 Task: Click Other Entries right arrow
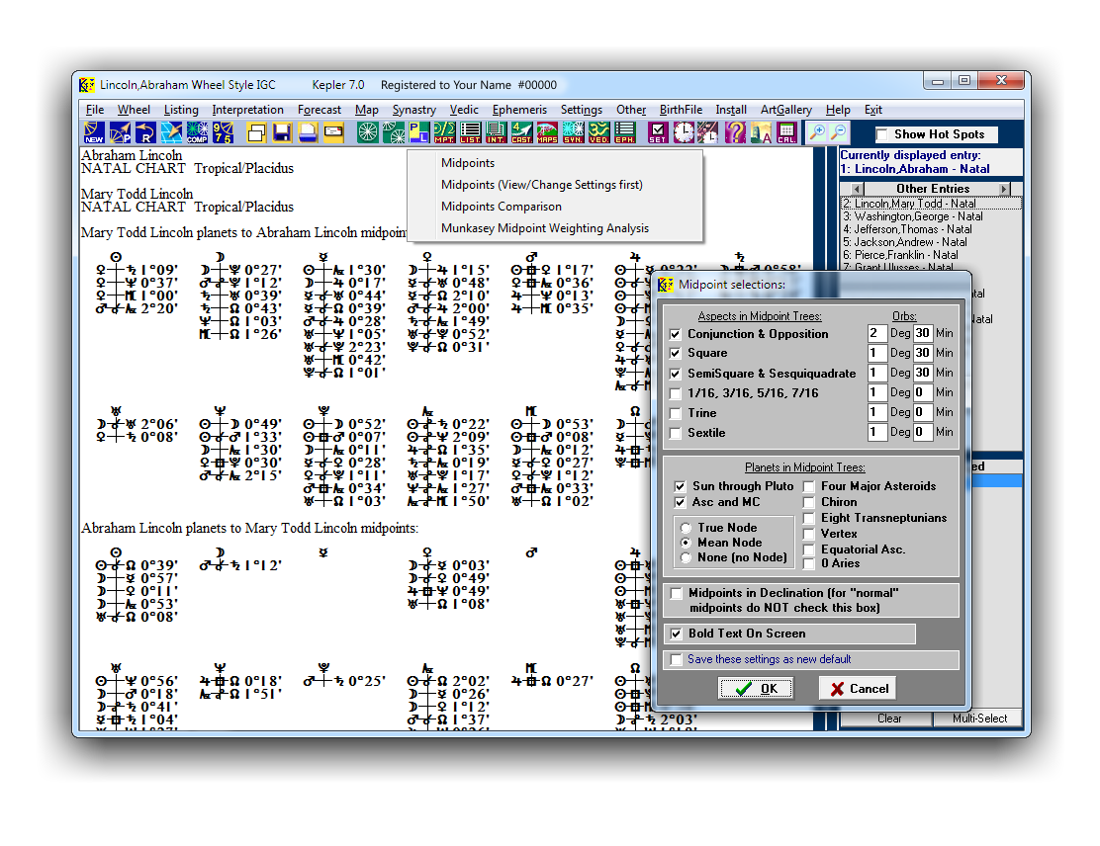[1004, 189]
